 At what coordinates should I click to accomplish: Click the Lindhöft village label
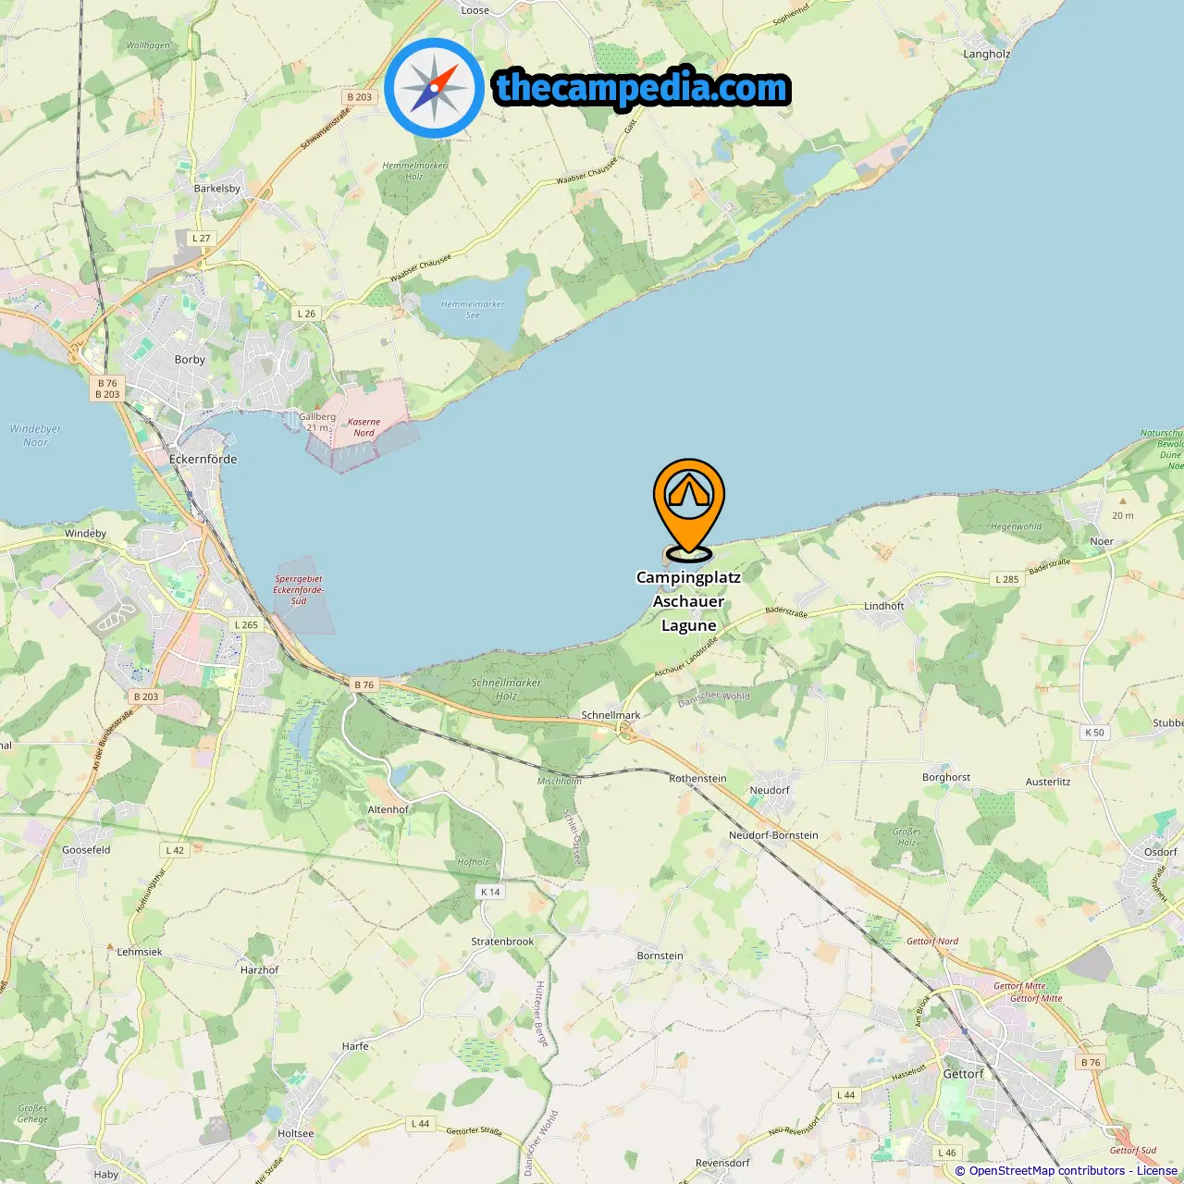[884, 606]
